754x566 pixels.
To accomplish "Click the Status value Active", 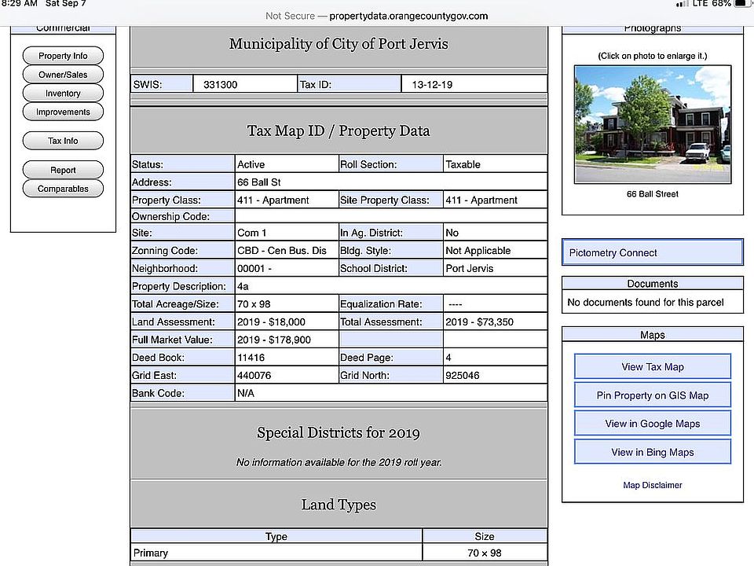I will click(251, 164).
